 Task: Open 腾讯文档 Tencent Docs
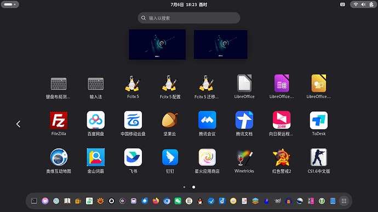point(244,124)
